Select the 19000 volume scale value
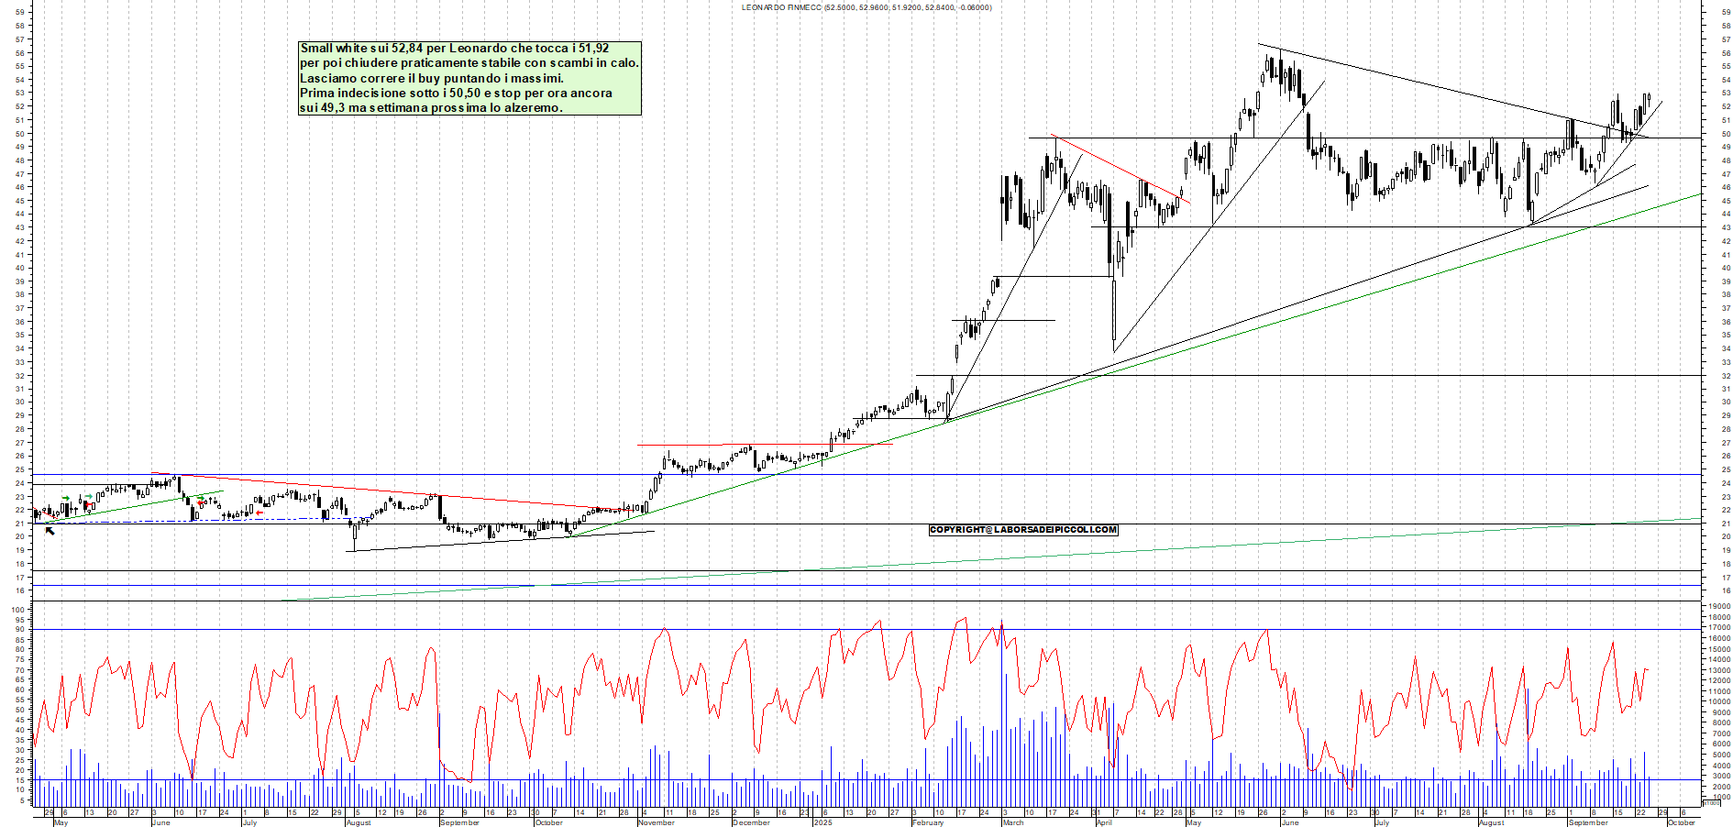 (x=1719, y=607)
